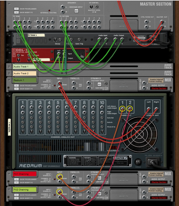
Task: Click Redrum Send Out 1 jack
Action: click(x=123, y=108)
